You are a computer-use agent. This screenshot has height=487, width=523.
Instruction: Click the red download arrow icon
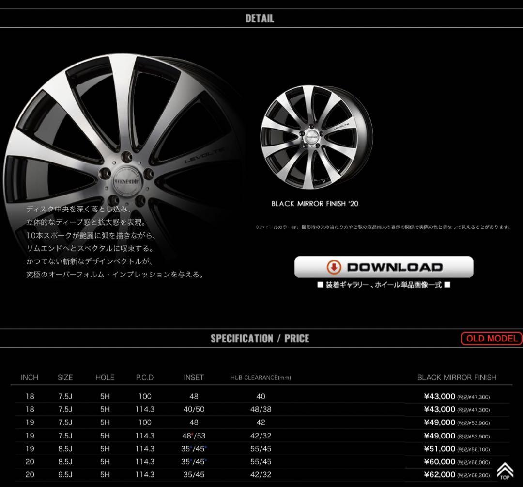[334, 267]
